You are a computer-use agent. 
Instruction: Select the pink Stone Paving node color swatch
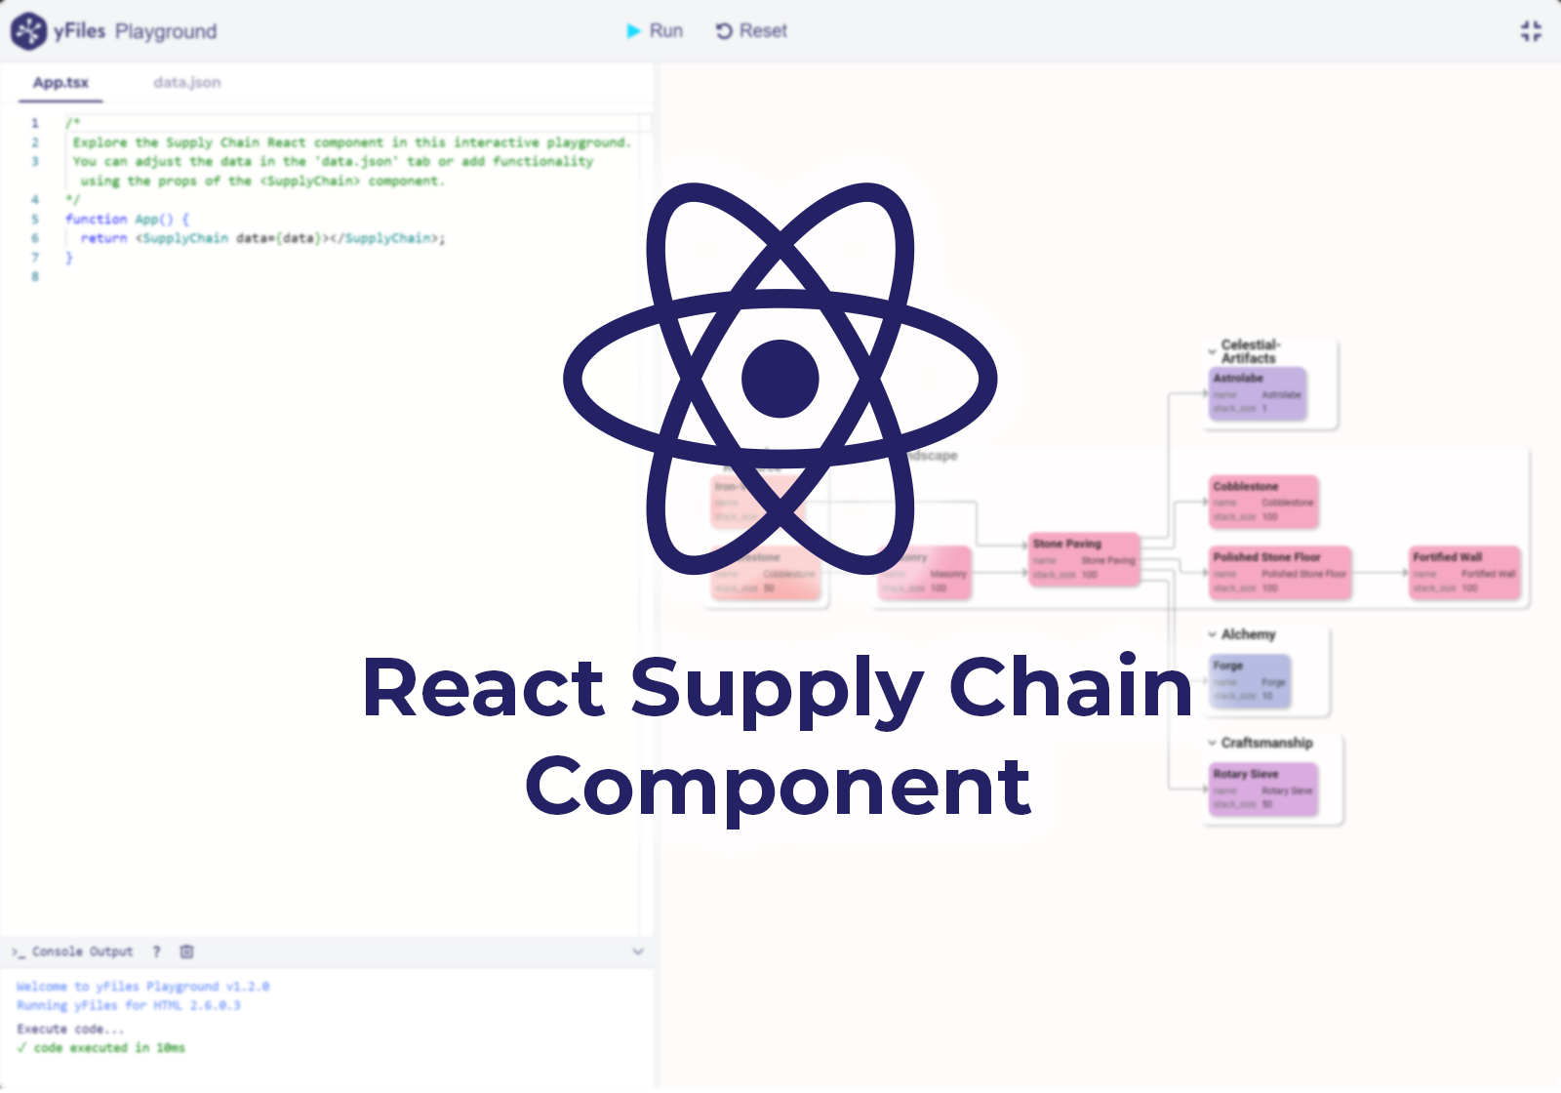pos(1085,558)
